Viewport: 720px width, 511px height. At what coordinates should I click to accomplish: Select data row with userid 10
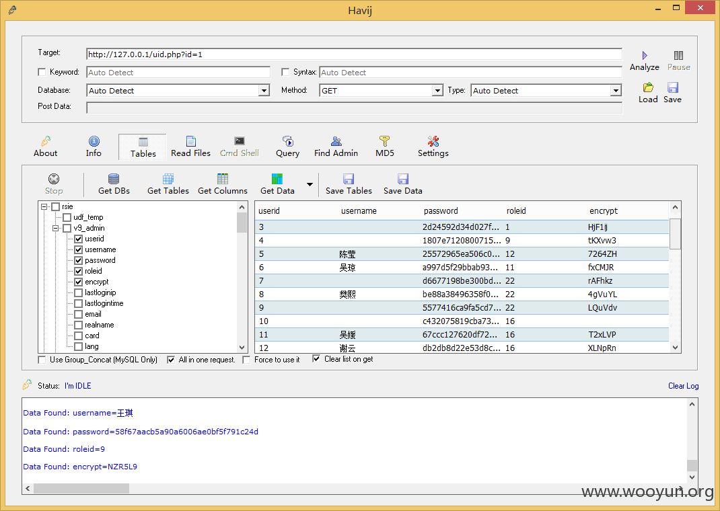[462, 321]
